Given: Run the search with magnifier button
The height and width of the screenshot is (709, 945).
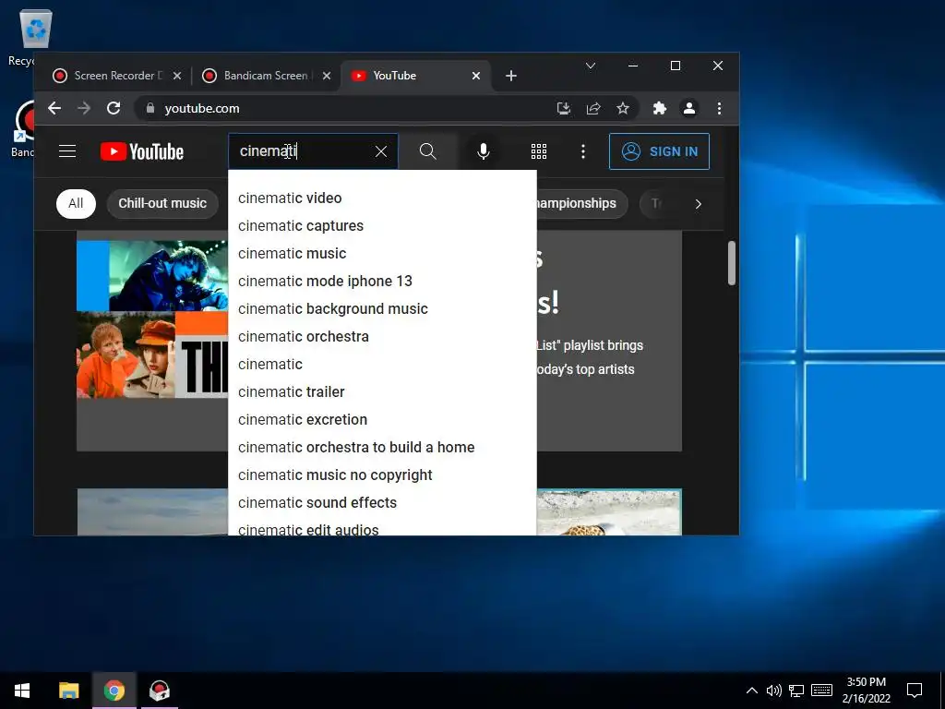Looking at the screenshot, I should click(x=428, y=151).
